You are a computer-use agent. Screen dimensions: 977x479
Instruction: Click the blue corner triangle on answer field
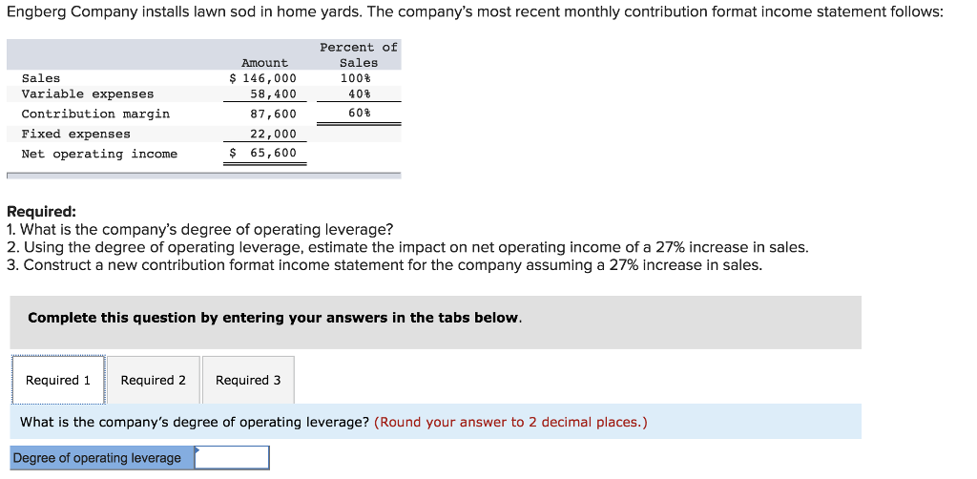[197, 448]
